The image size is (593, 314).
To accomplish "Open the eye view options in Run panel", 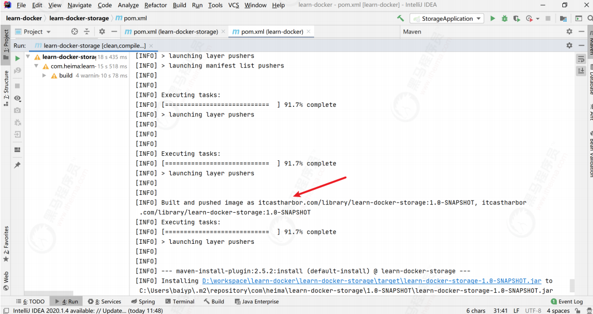I will click(x=17, y=99).
